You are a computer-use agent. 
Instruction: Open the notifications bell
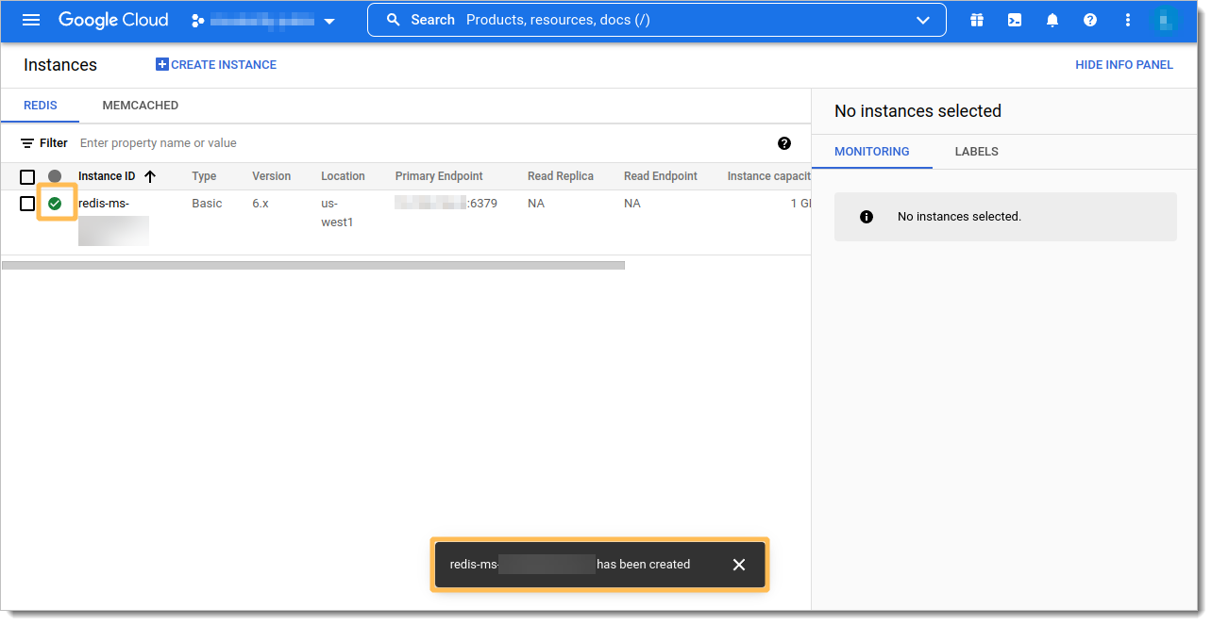pos(1052,20)
